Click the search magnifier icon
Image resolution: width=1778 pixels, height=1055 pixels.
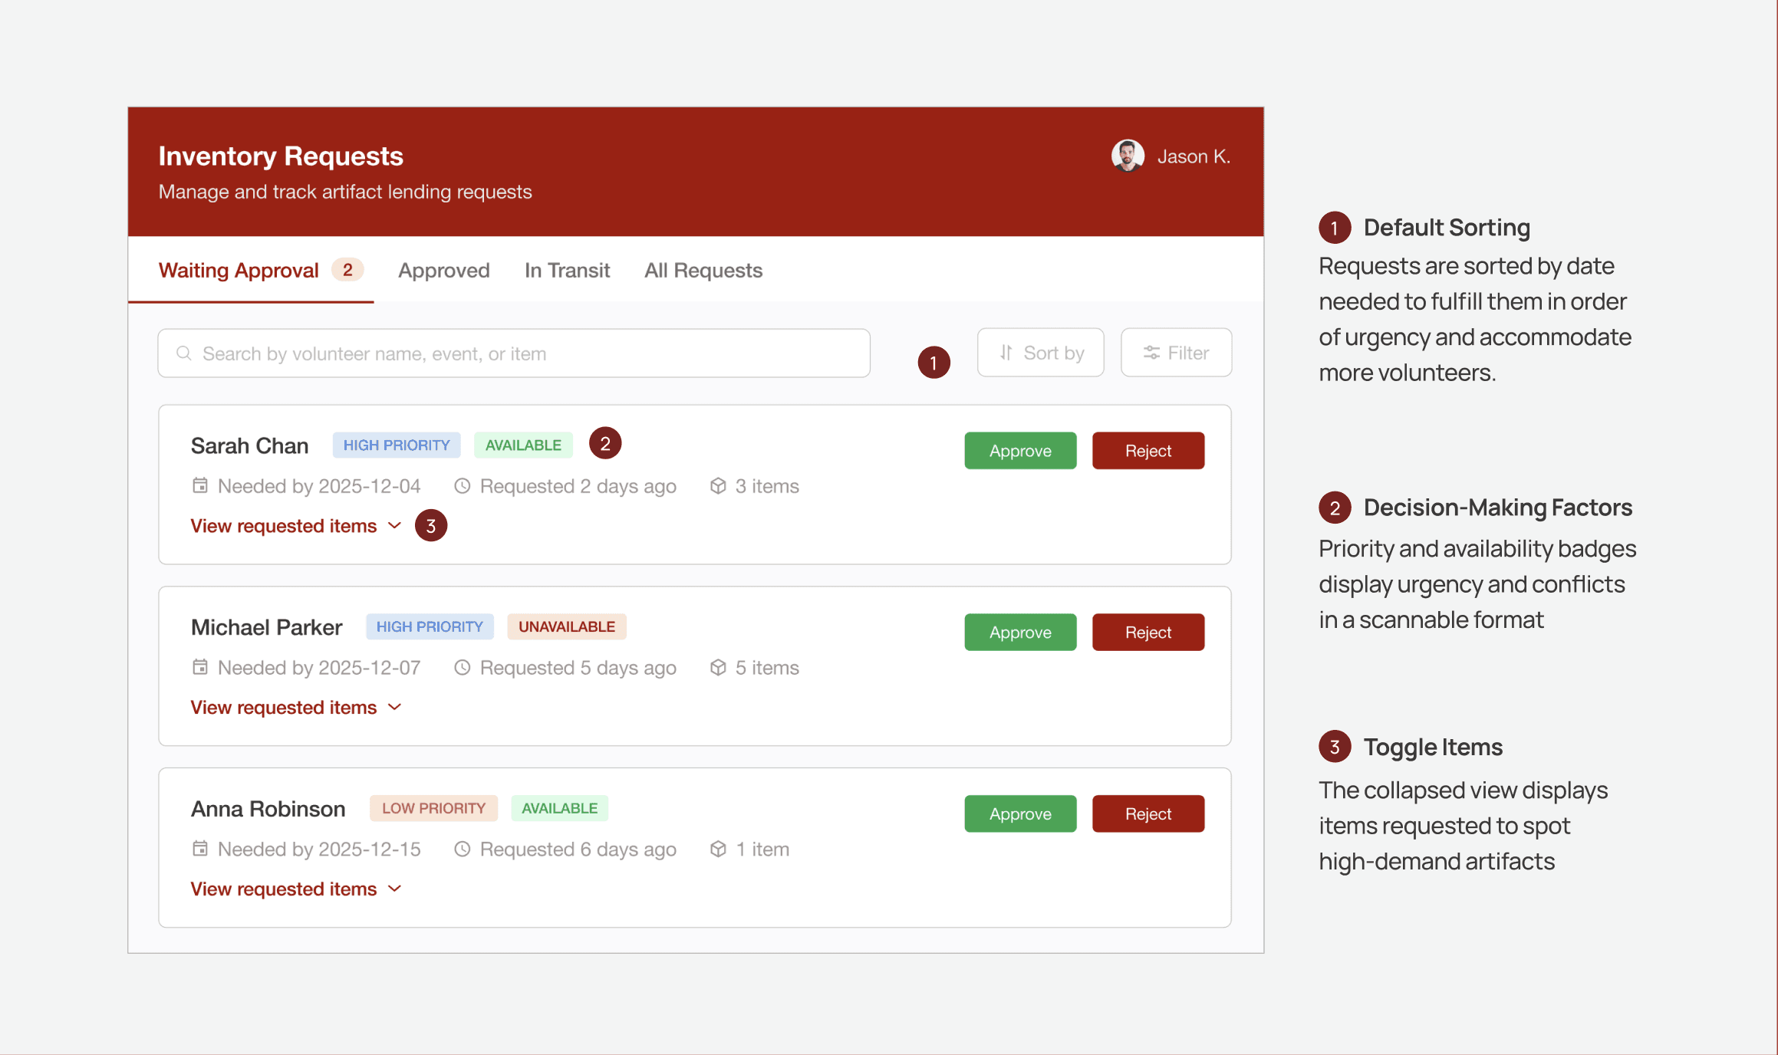[x=184, y=353]
